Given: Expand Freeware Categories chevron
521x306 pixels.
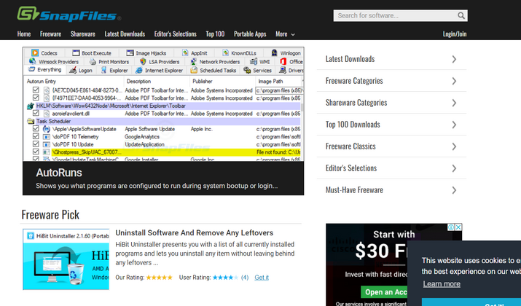Looking at the screenshot, I should click(454, 81).
